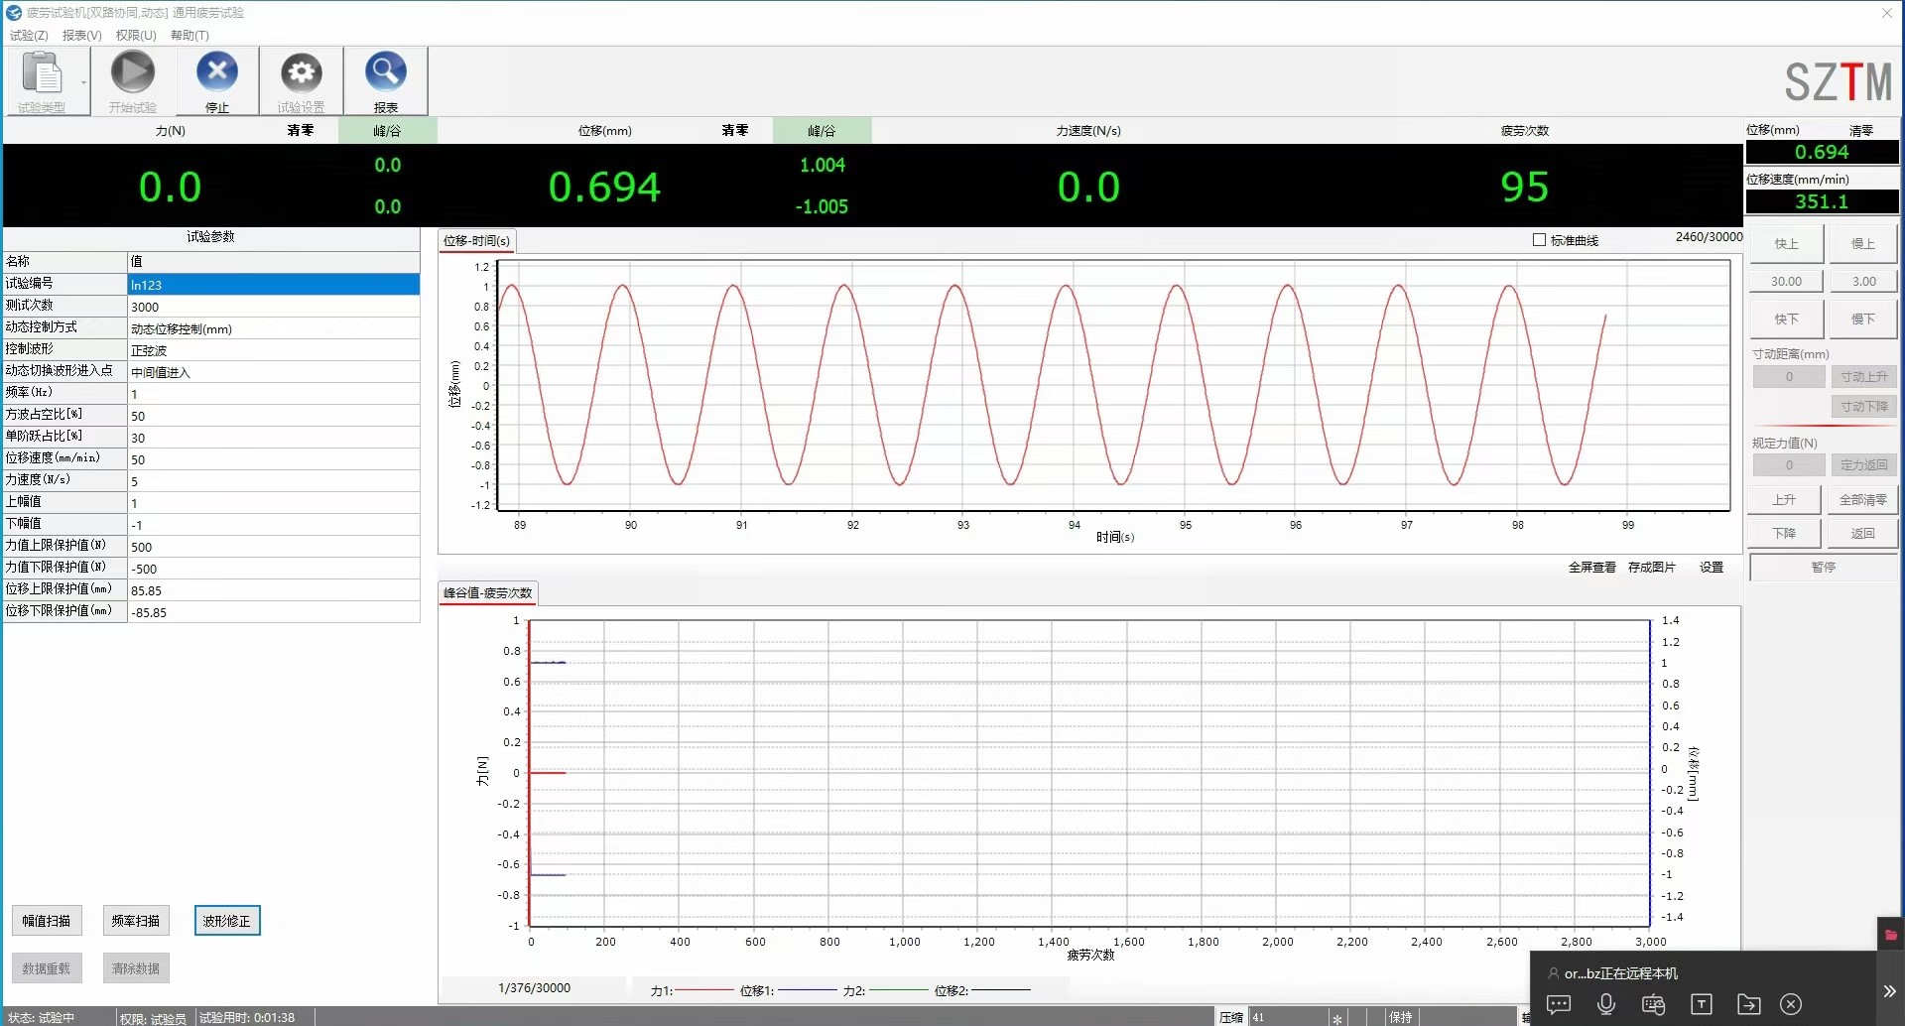Screen dimensions: 1905x1026
Task: Click the 定力返回 force return button
Action: [1864, 465]
